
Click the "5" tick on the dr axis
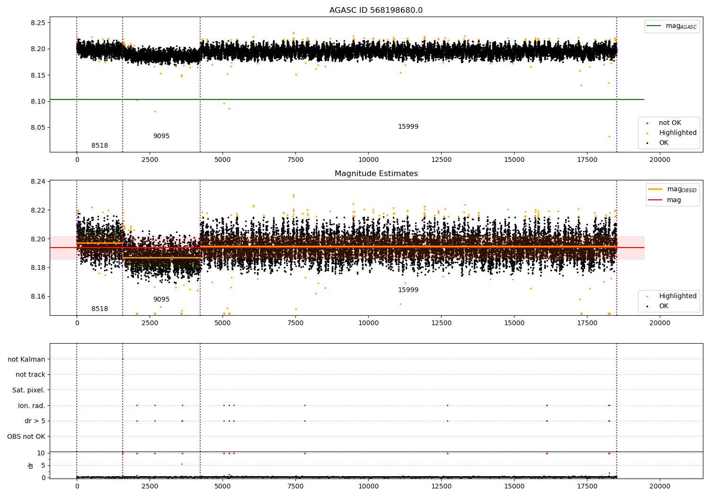point(43,465)
